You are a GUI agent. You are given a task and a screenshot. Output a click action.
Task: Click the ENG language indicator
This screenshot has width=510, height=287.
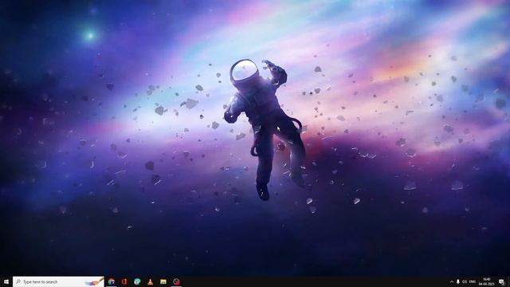[473, 281]
